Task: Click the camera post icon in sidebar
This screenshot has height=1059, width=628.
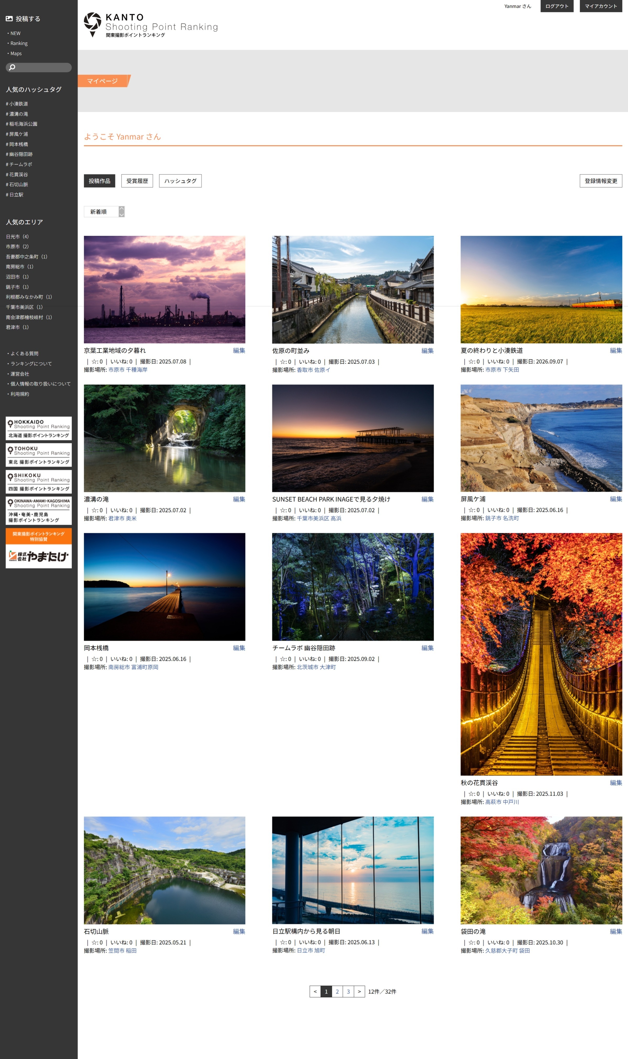Action: pos(9,19)
